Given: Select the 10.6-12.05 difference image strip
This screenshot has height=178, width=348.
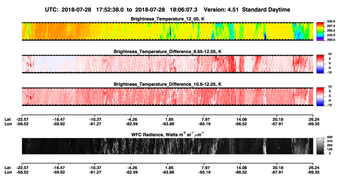Looking at the screenshot, I should [x=167, y=96].
